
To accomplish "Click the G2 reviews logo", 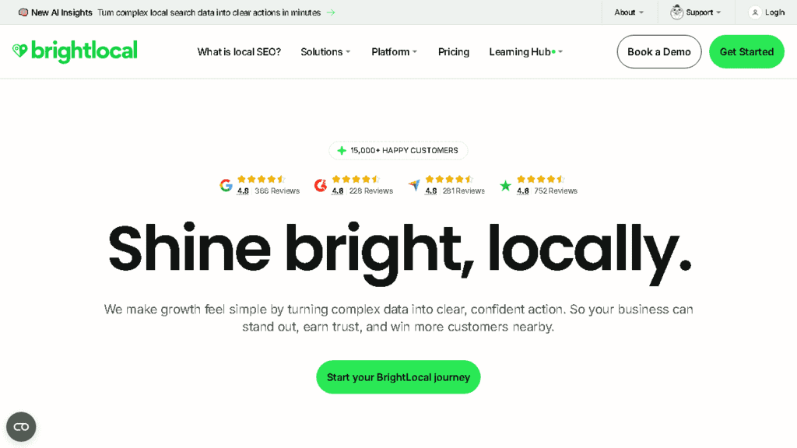I will coord(320,185).
